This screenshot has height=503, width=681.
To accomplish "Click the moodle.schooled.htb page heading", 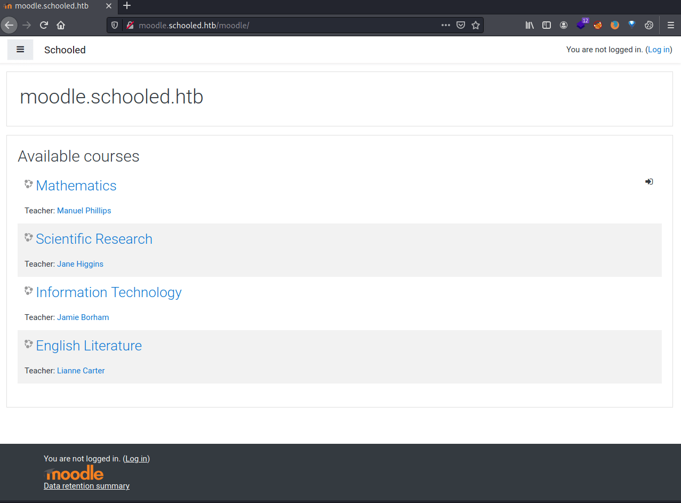I will (x=111, y=97).
